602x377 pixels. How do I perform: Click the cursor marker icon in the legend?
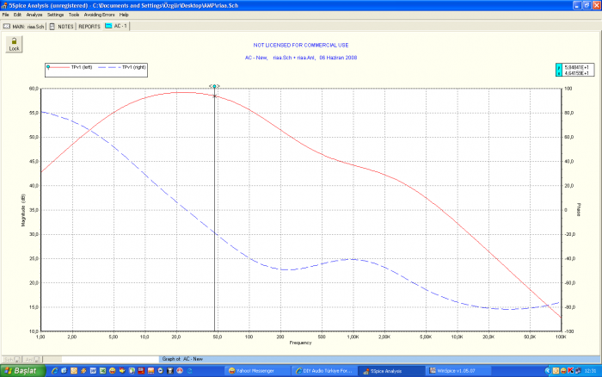pyautogui.click(x=49, y=67)
